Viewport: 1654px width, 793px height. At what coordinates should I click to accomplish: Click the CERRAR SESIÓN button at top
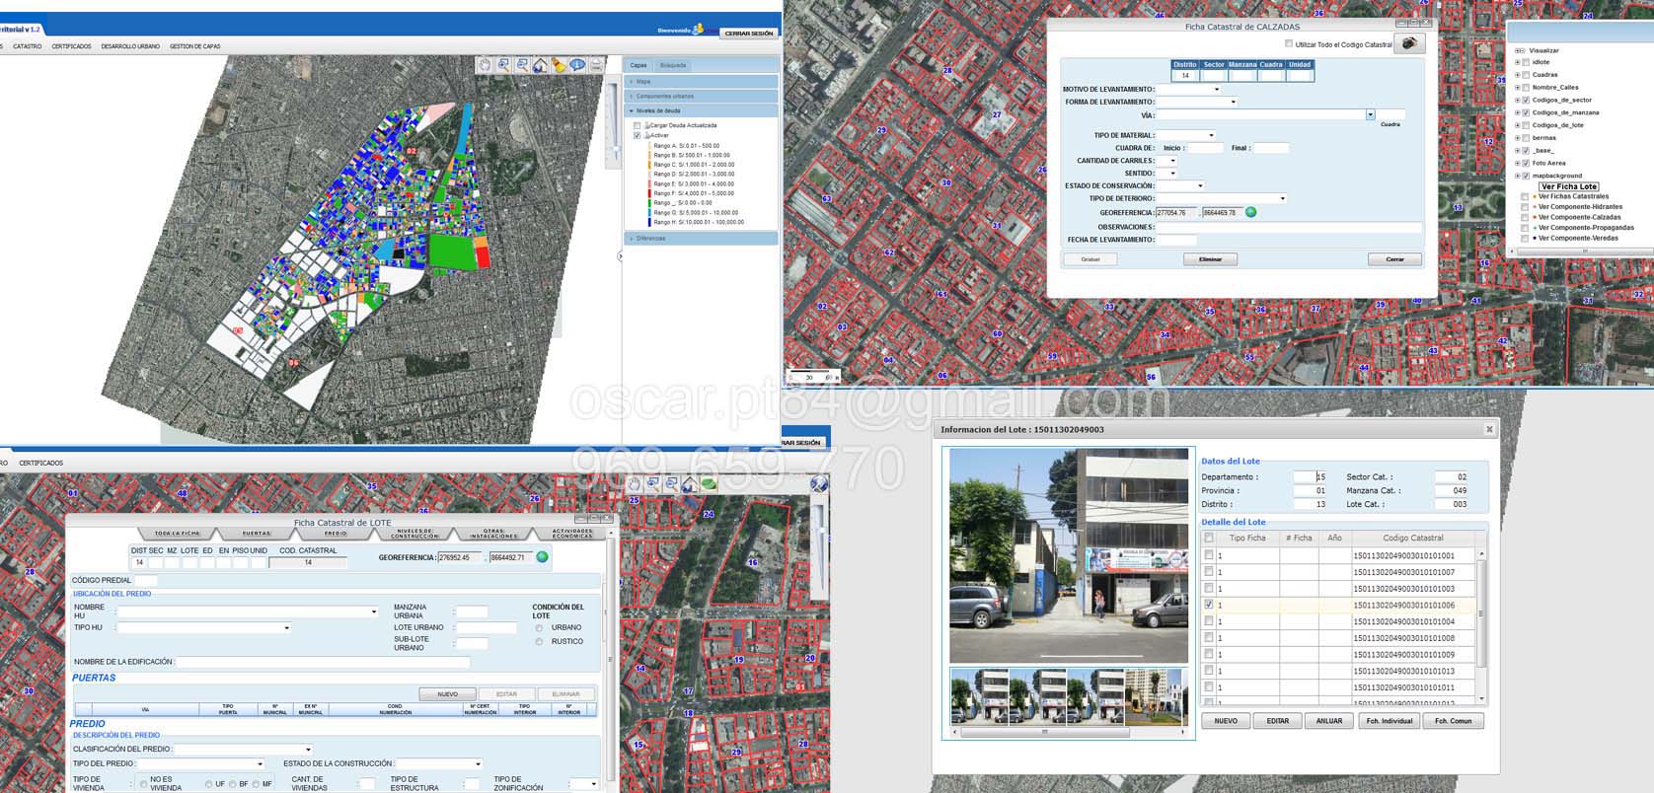tap(749, 33)
